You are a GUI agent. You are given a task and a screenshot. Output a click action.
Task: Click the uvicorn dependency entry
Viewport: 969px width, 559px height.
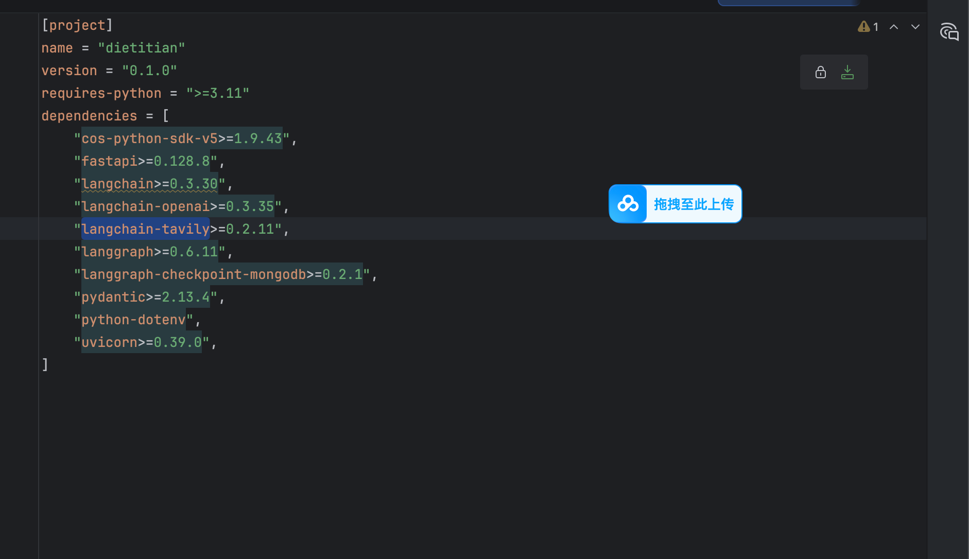(142, 342)
